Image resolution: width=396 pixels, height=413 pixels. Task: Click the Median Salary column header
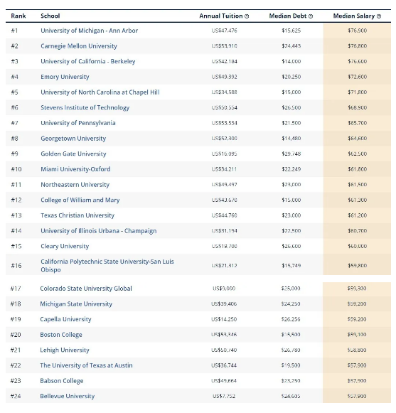point(353,16)
